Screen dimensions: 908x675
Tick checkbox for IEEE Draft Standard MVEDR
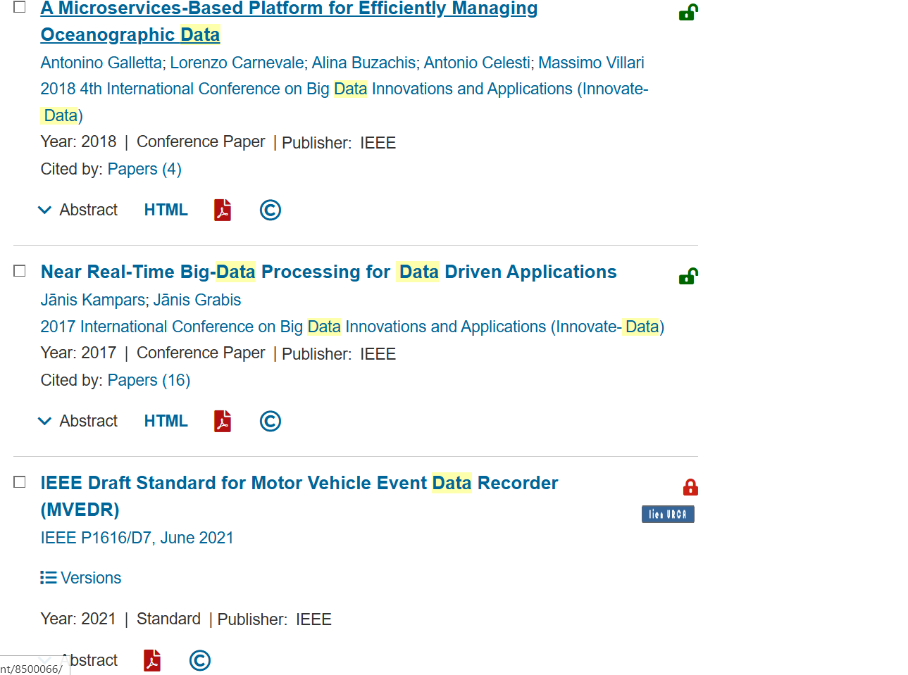click(20, 482)
